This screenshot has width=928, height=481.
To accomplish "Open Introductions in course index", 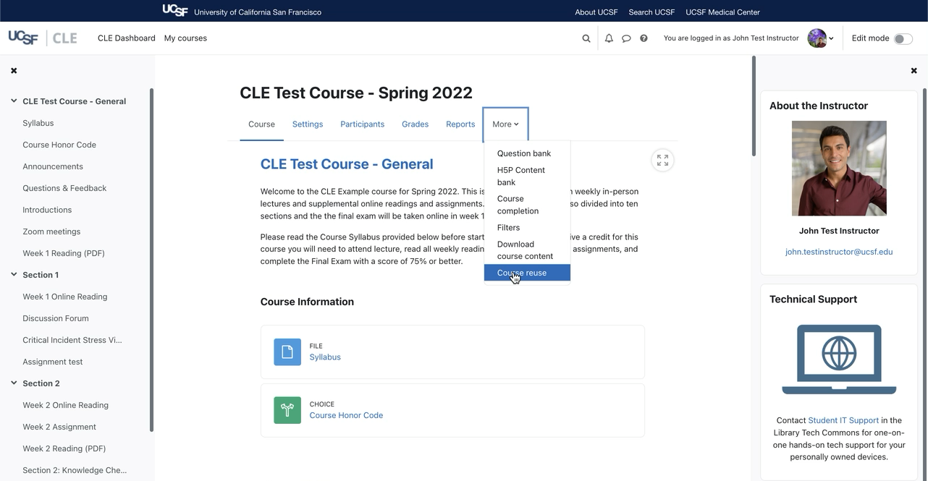I will pos(47,210).
